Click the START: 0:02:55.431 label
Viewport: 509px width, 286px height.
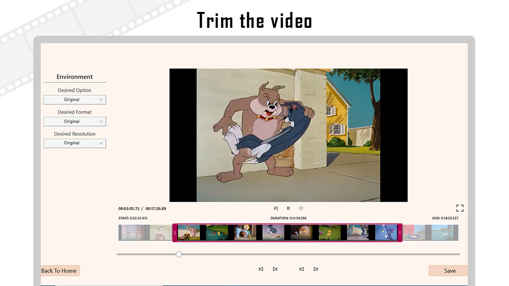[x=133, y=218]
